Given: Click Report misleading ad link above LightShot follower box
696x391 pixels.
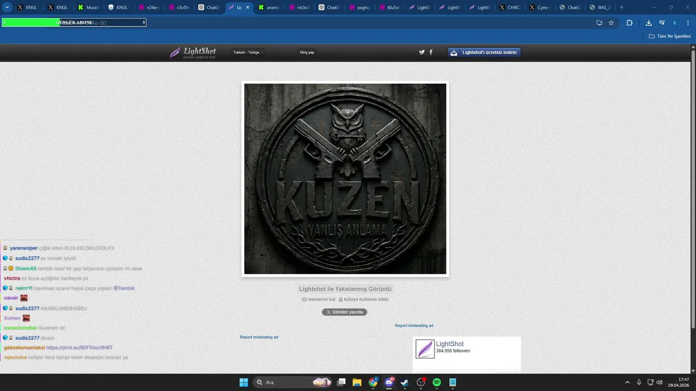Looking at the screenshot, I should 414,326.
